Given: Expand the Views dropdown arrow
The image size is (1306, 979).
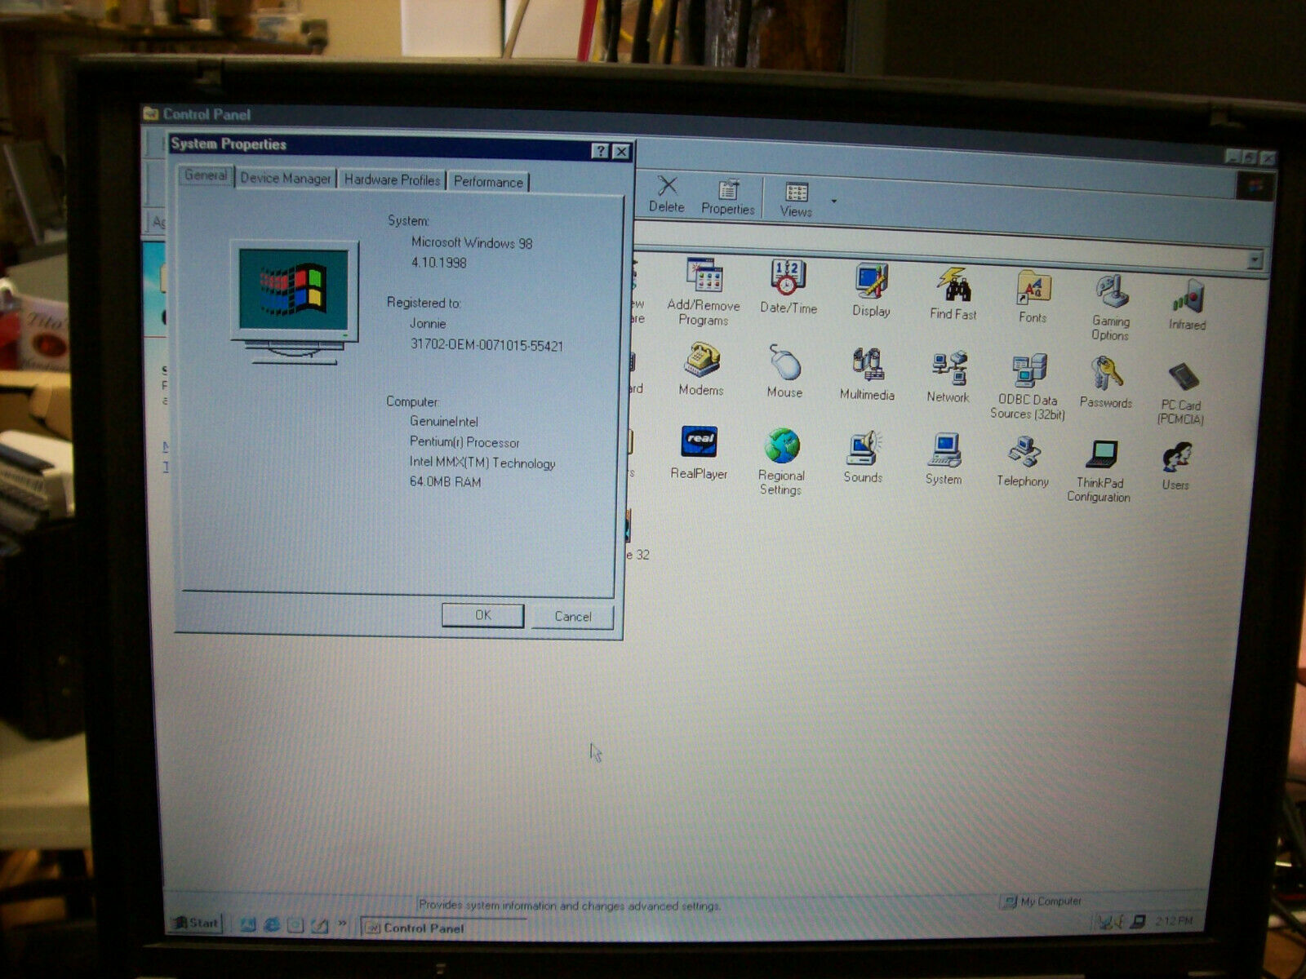Looking at the screenshot, I should pos(833,202).
